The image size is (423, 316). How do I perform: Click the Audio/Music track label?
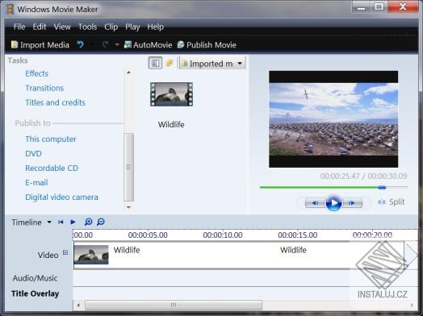35,278
